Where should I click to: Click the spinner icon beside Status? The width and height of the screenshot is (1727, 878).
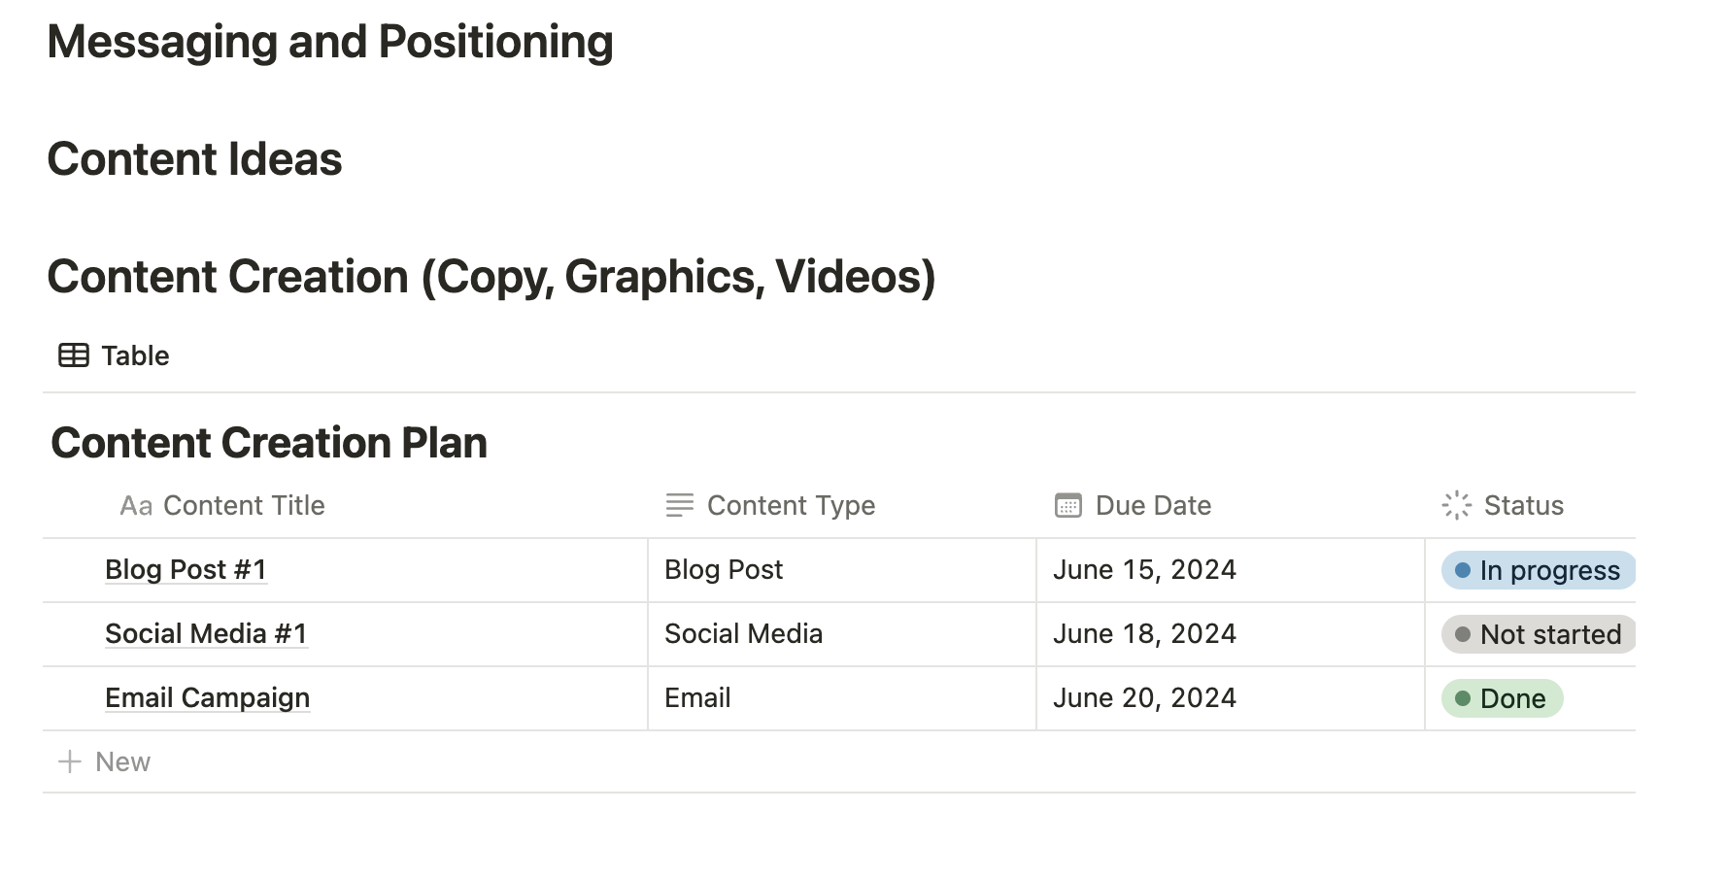click(x=1456, y=505)
